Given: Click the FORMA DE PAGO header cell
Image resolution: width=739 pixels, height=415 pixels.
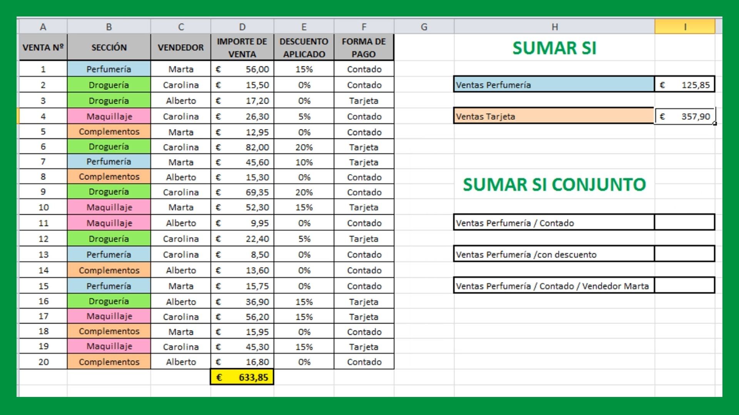Looking at the screenshot, I should 364,47.
